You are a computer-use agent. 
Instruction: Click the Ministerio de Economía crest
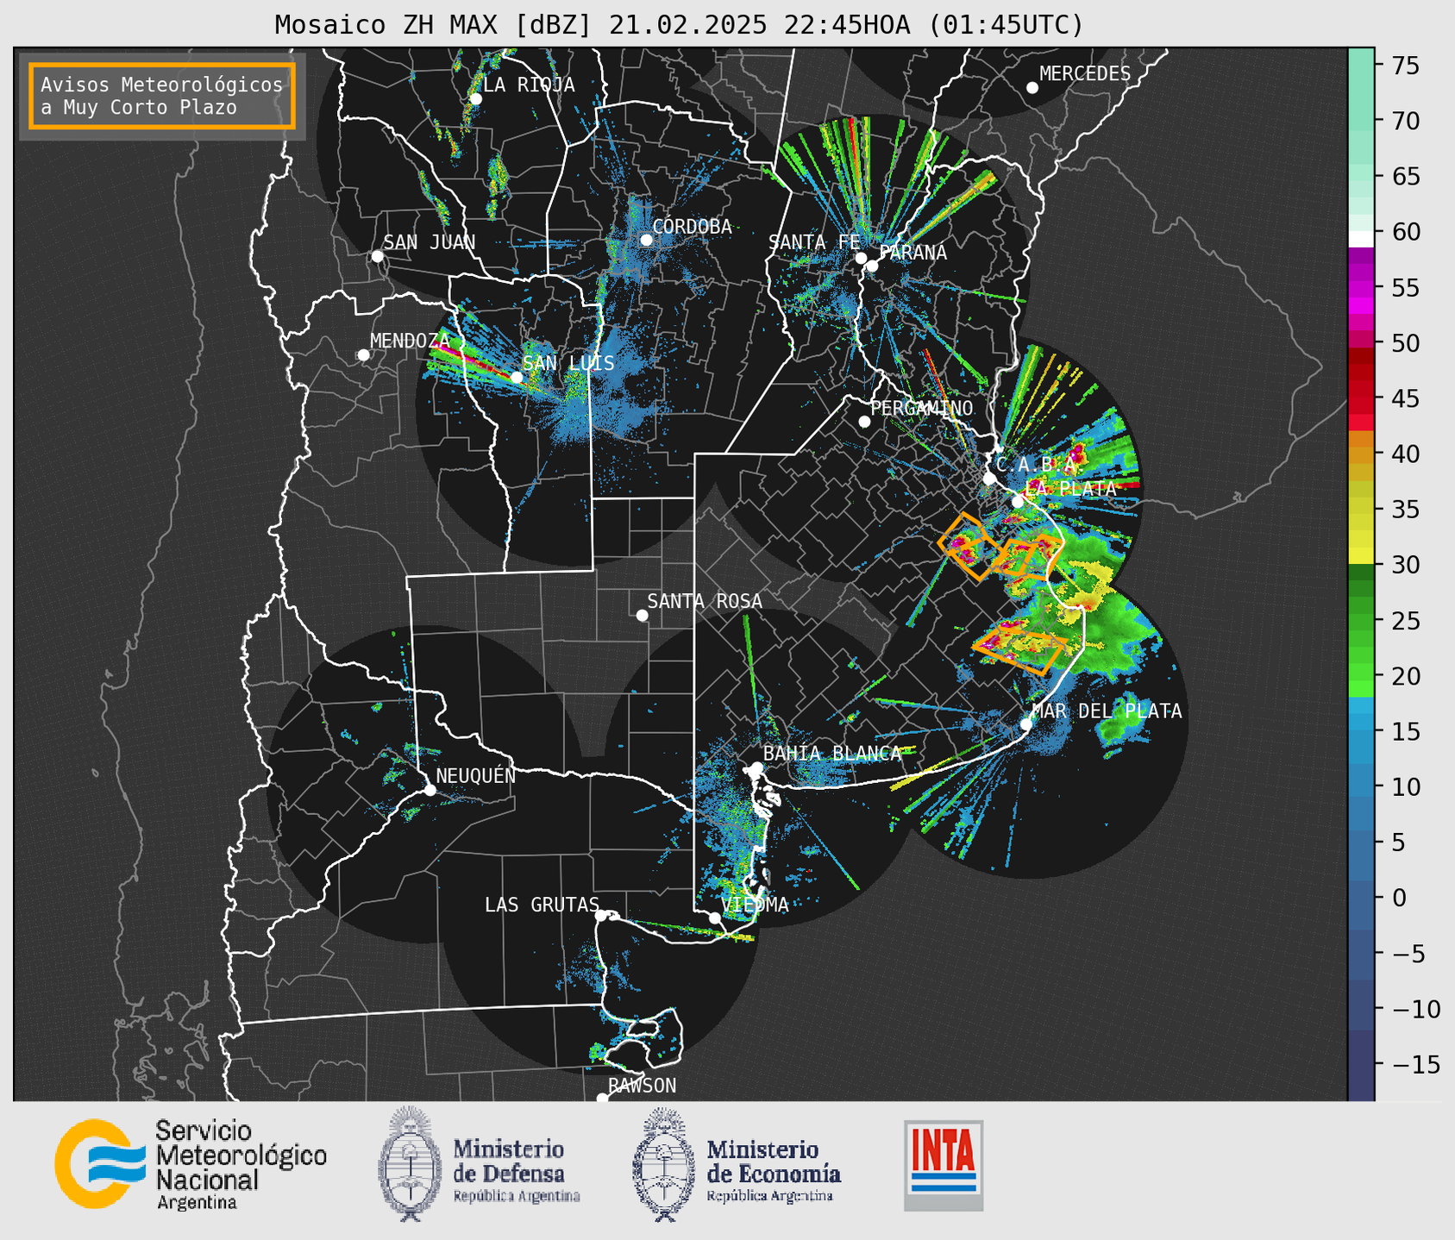[x=664, y=1164]
